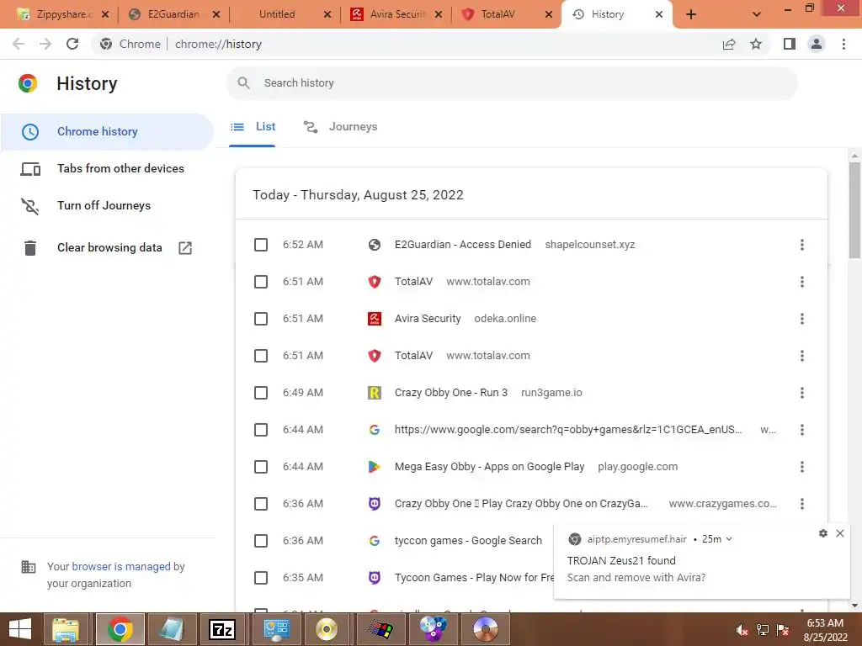Open more actions for Mega Easy Obby entry
The image size is (862, 646).
tap(802, 467)
